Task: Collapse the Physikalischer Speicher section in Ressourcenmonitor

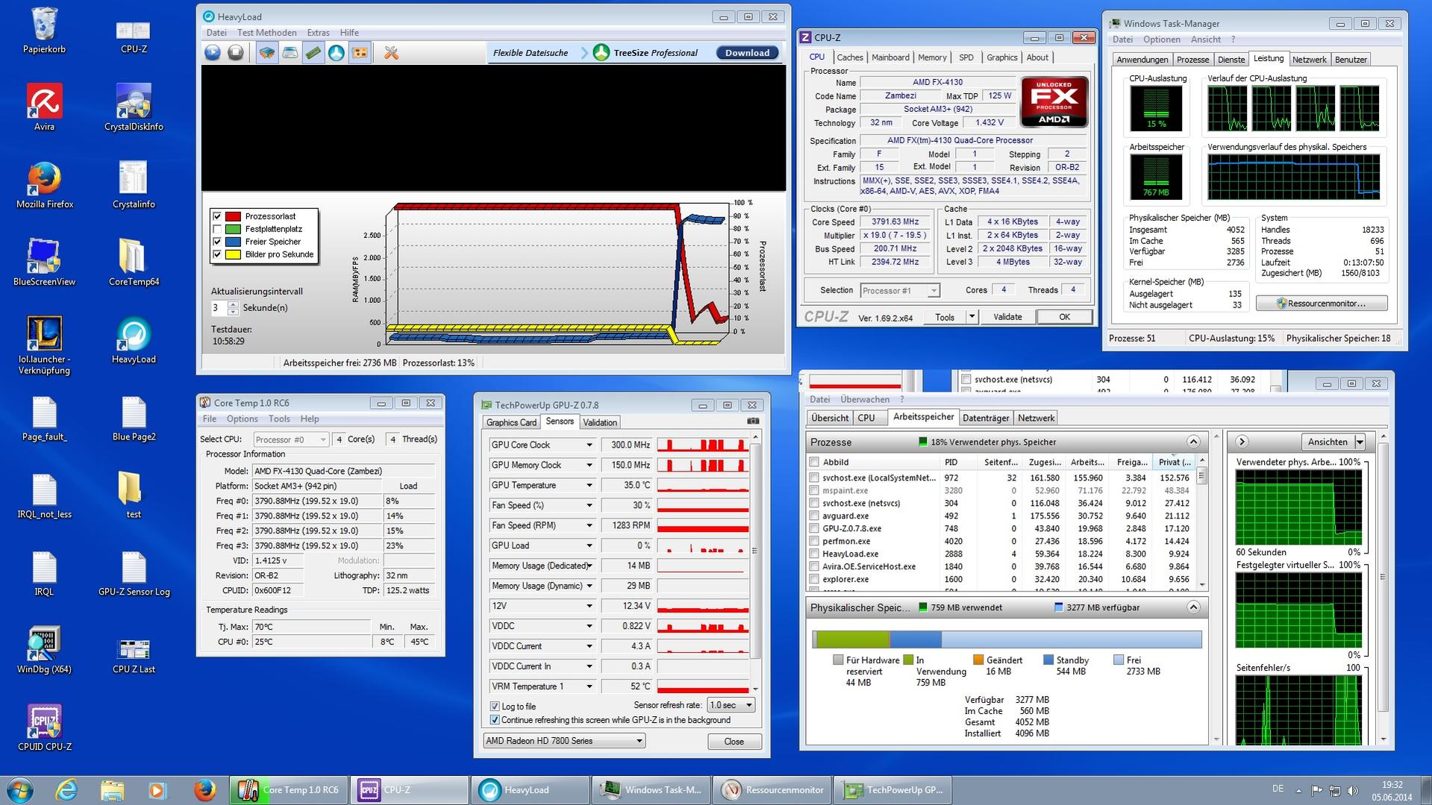Action: click(1193, 607)
